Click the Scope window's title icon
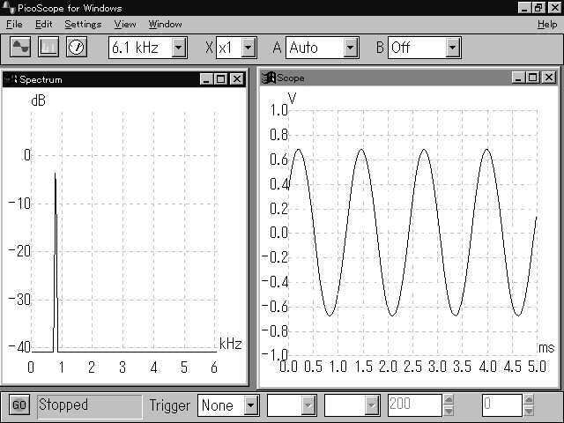Screen dimensions: 564x423 [x=268, y=78]
